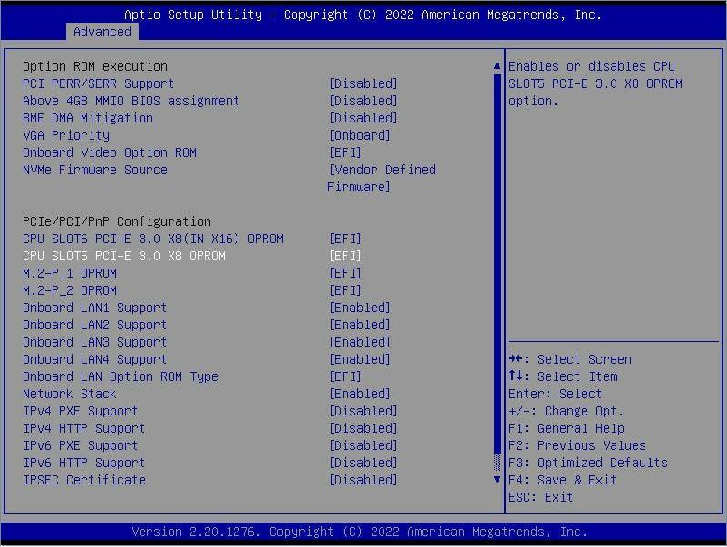
Task: Select Onboard LAN4 Support item
Action: click(94, 359)
